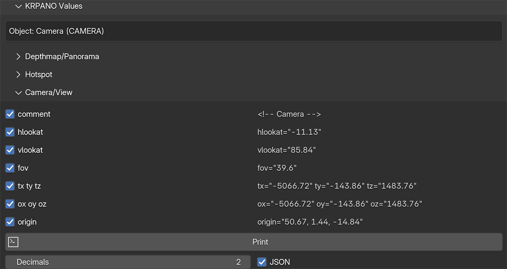Disable the JSON output checkbox
The width and height of the screenshot is (507, 269).
point(262,262)
